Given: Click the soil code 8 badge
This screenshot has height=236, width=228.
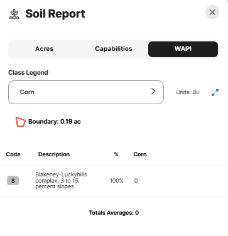Looking at the screenshot, I should 13,181.
